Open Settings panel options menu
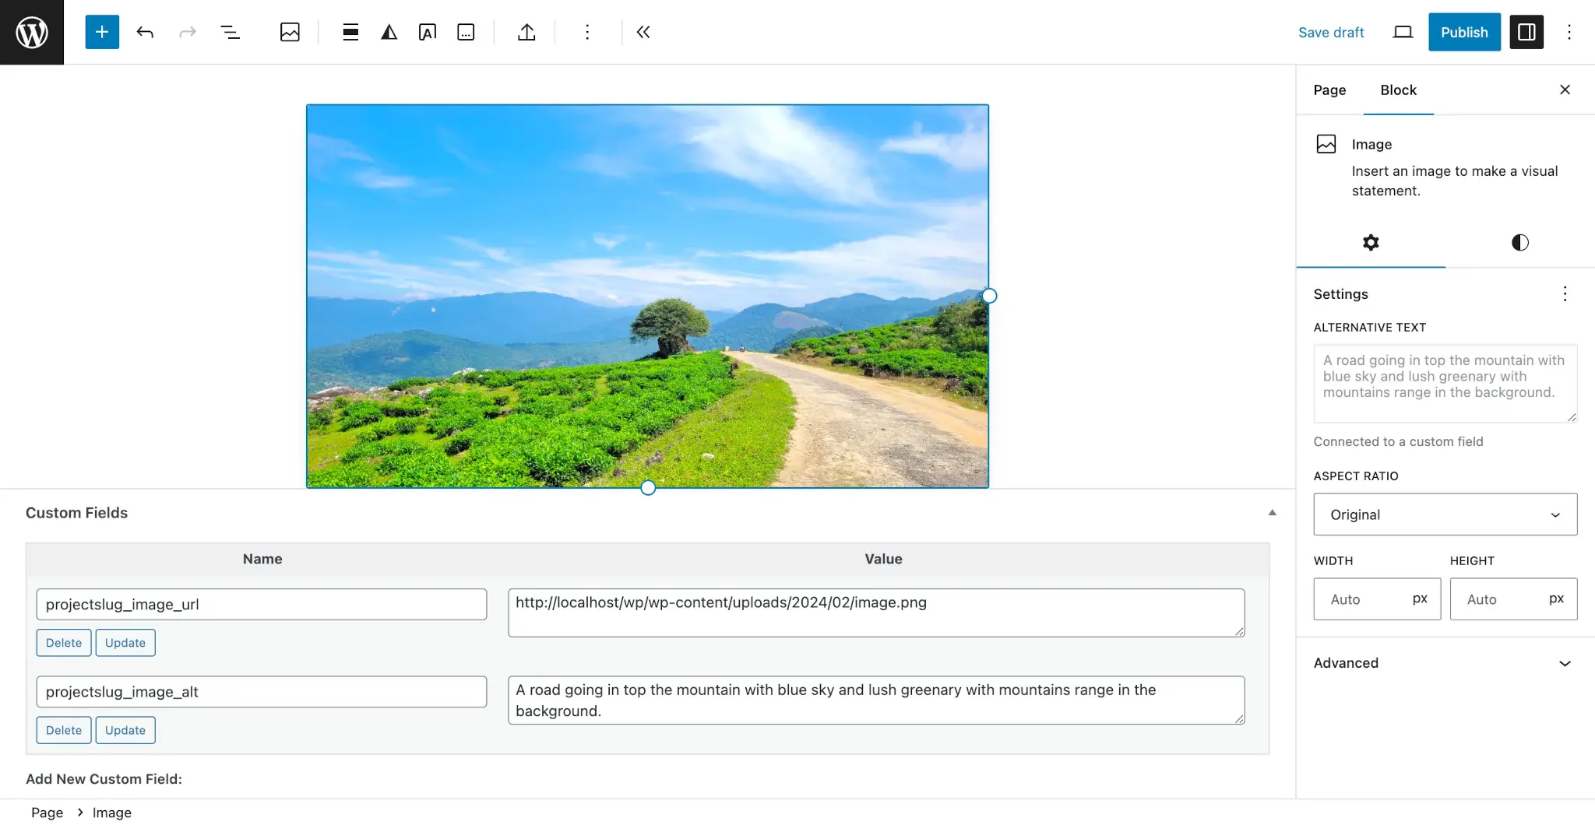 (x=1565, y=293)
